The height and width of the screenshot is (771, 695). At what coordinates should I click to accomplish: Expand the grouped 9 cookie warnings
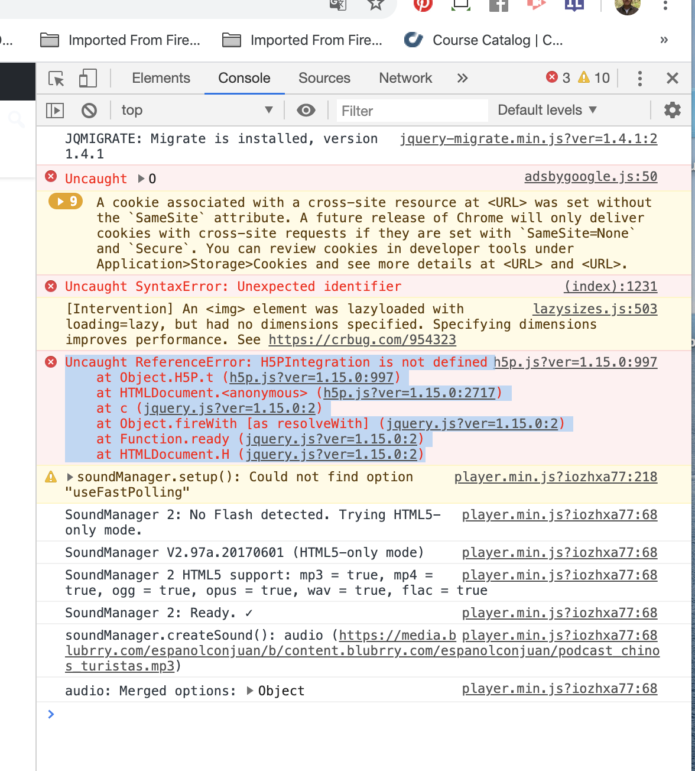click(66, 202)
